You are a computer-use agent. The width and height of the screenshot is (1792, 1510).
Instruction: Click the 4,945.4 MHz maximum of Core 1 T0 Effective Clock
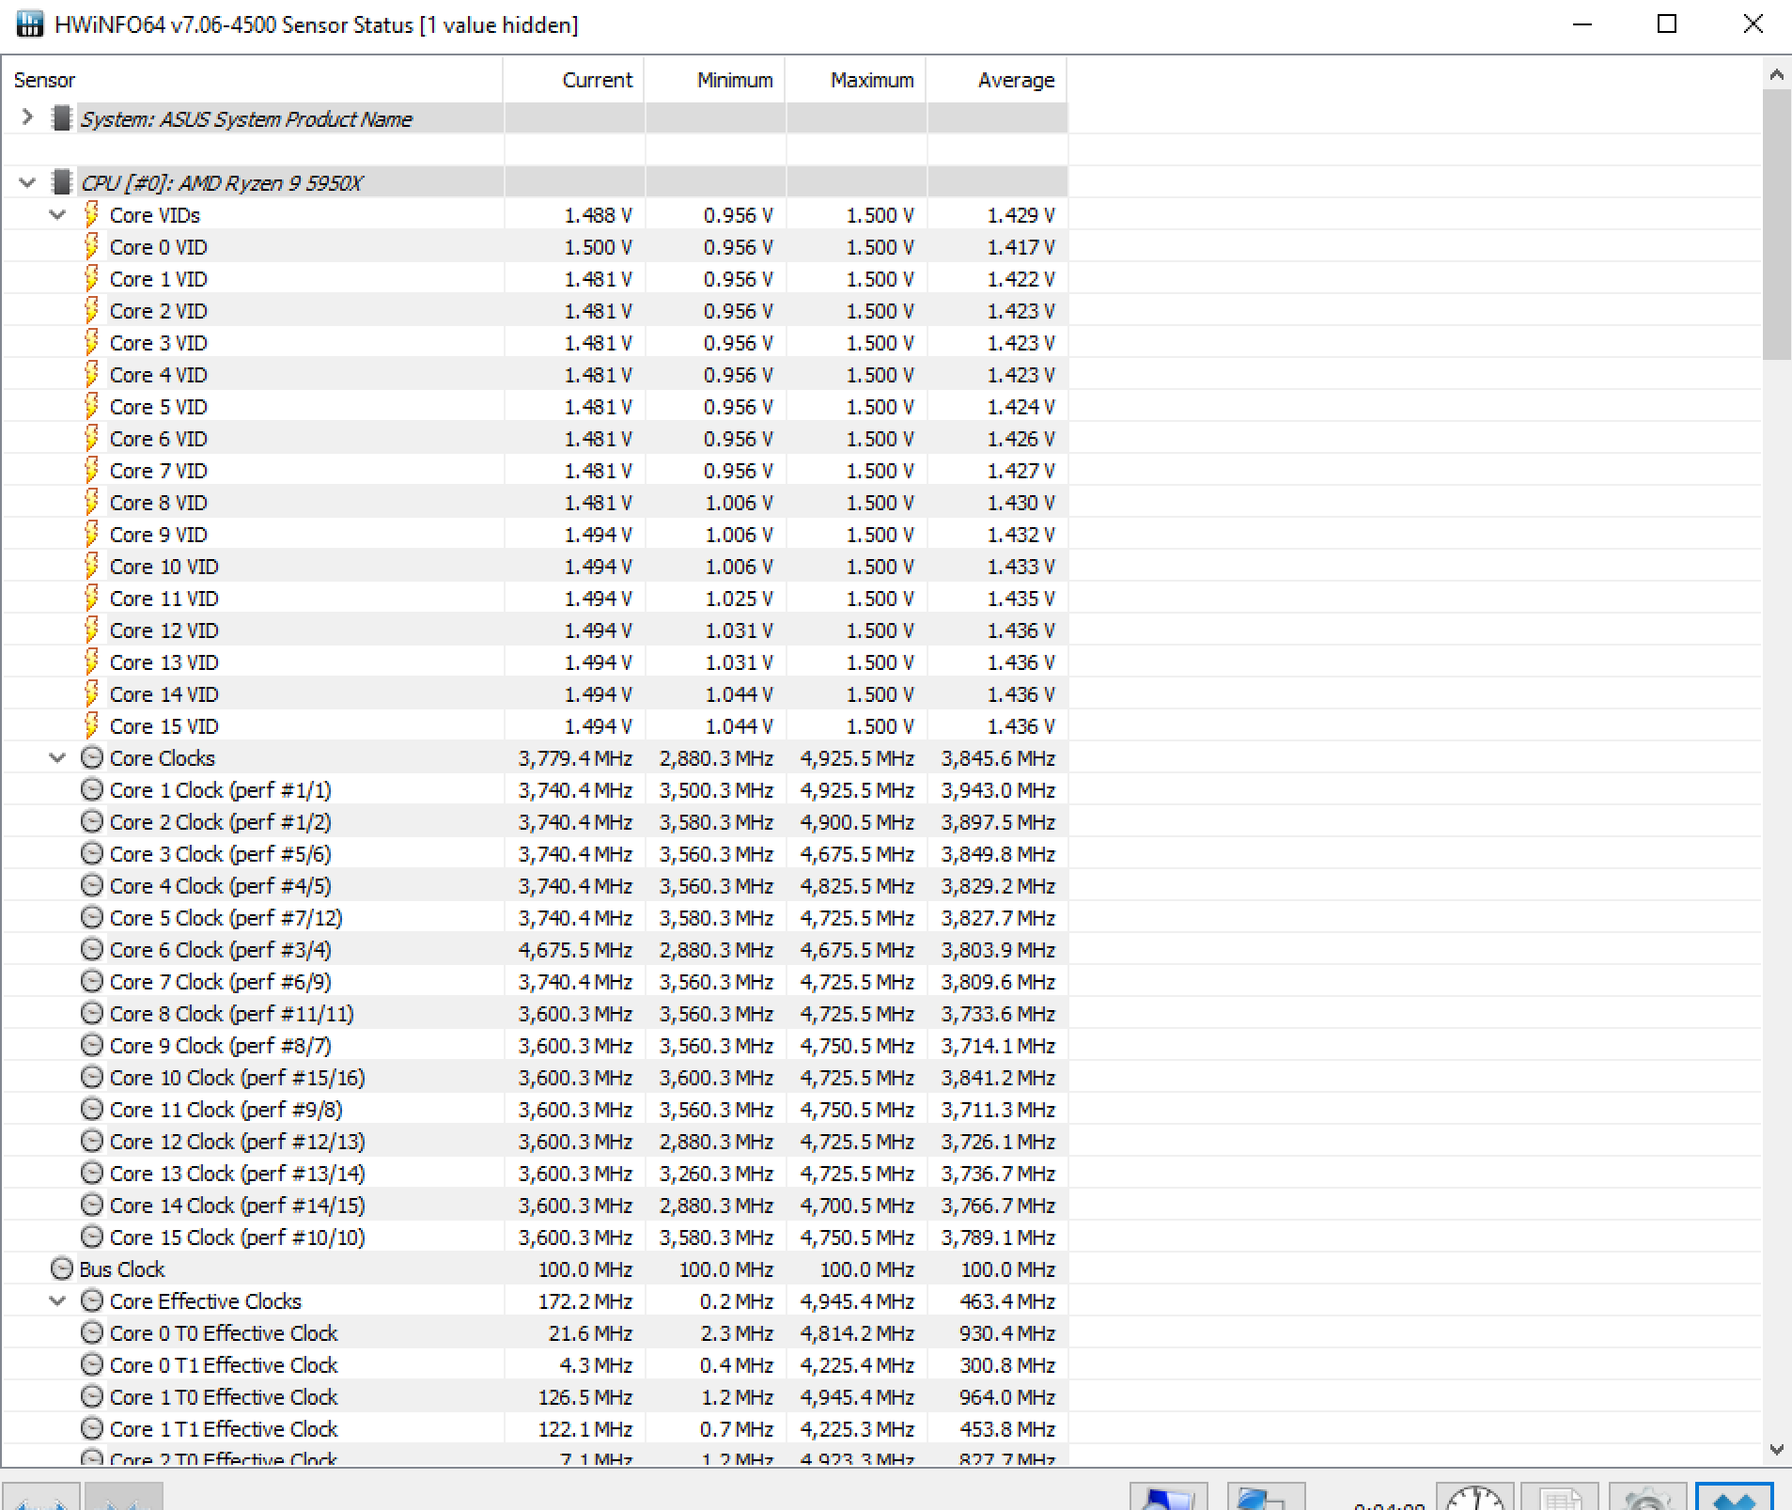[857, 1396]
